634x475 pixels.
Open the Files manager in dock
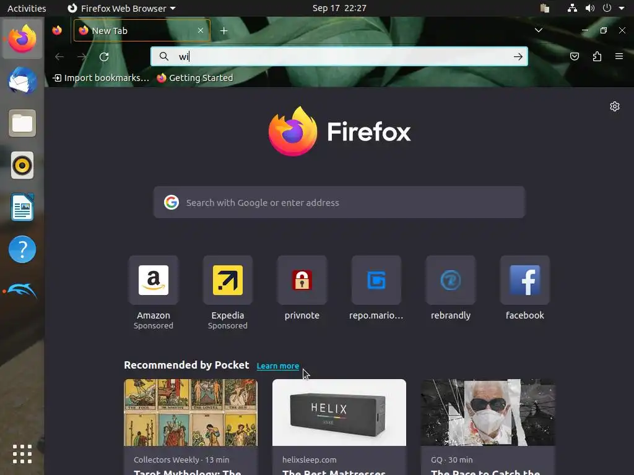pyautogui.click(x=22, y=123)
